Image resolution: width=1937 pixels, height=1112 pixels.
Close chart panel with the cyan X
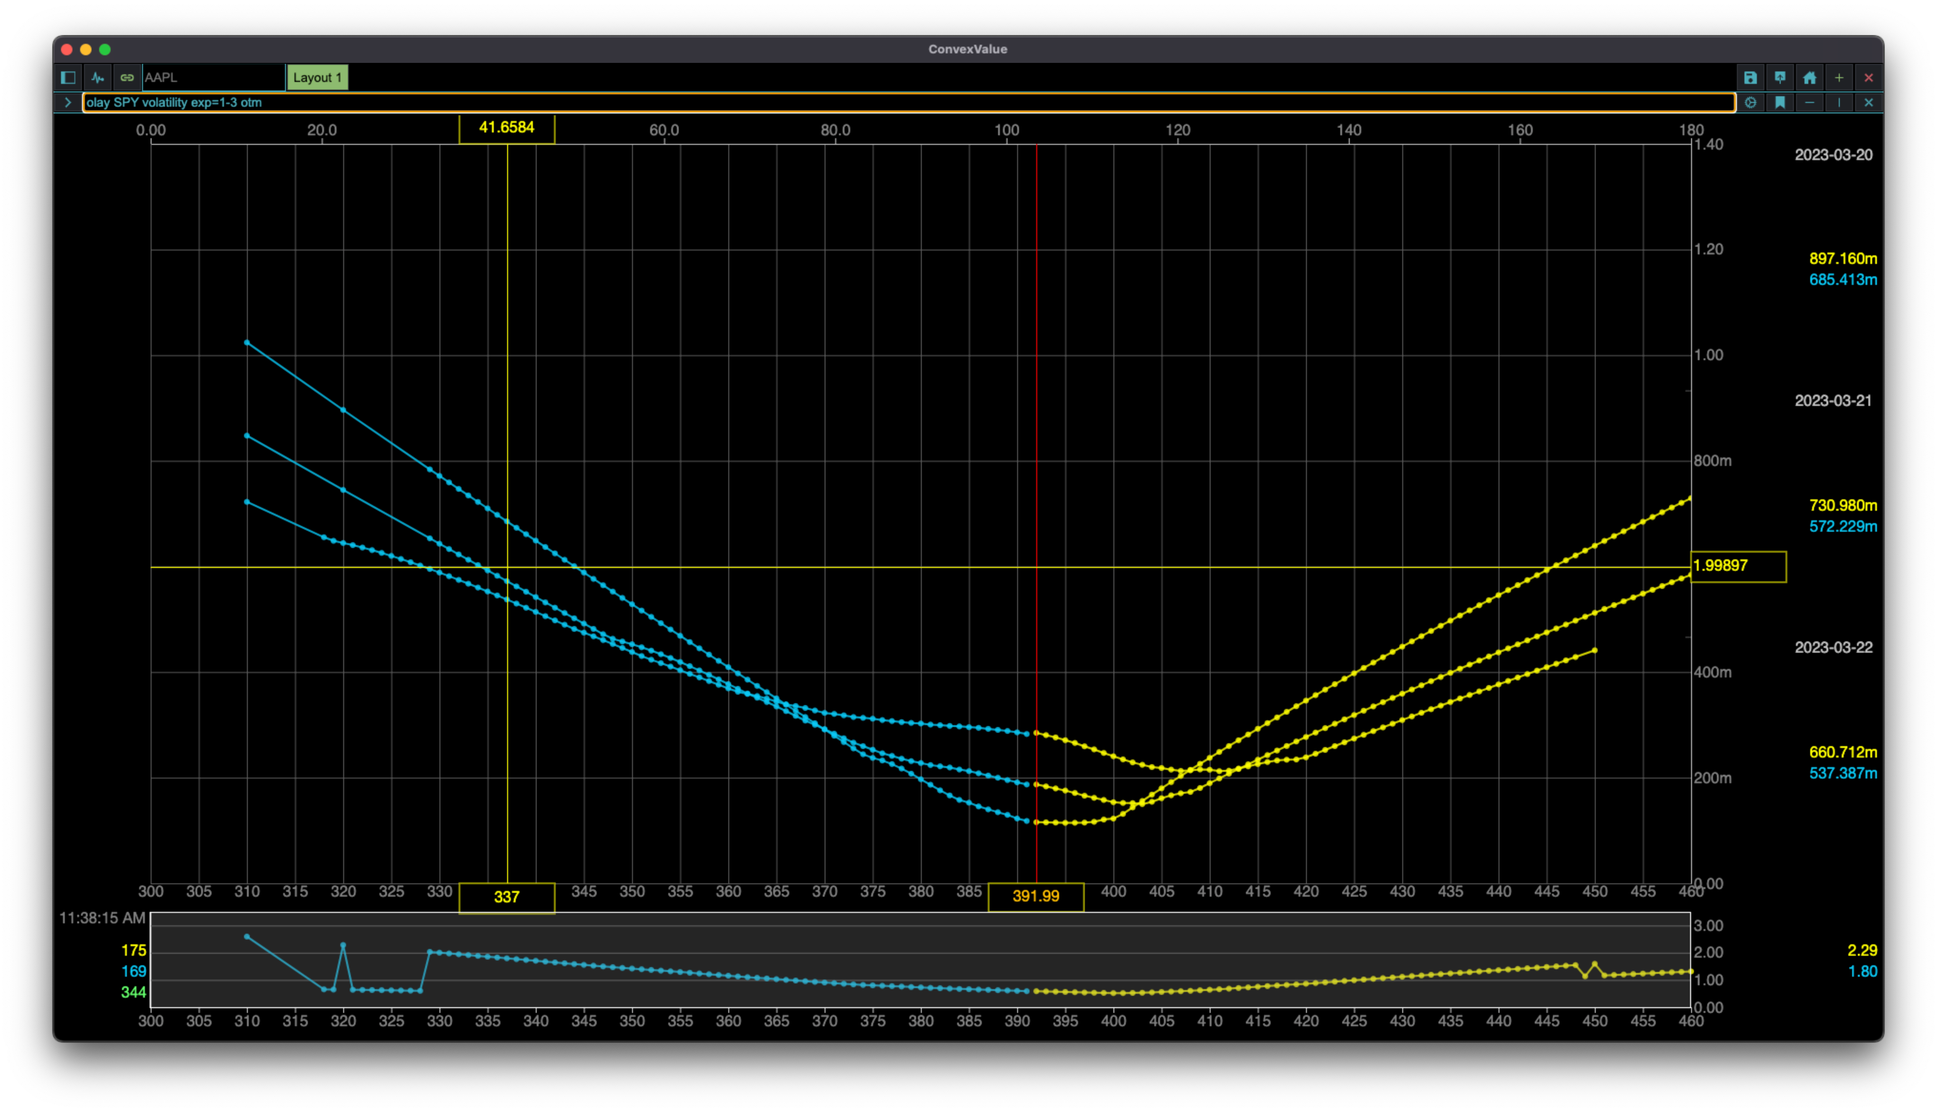click(x=1868, y=102)
